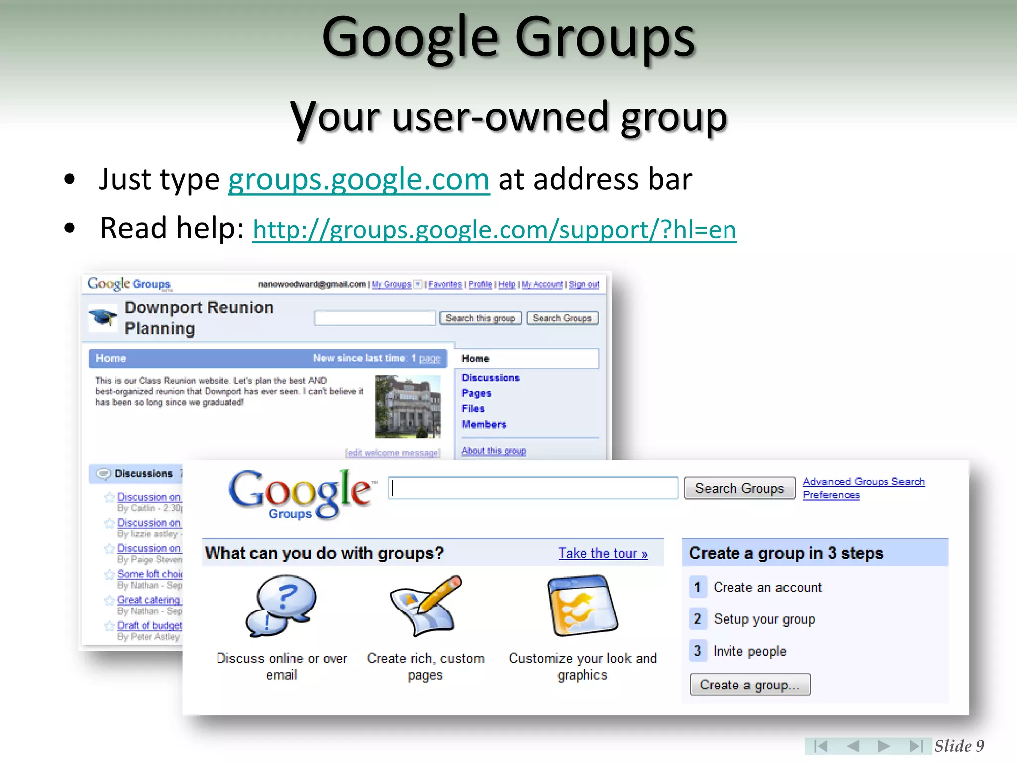Star the Draft of budget discussion
1017x763 pixels.
(x=109, y=626)
